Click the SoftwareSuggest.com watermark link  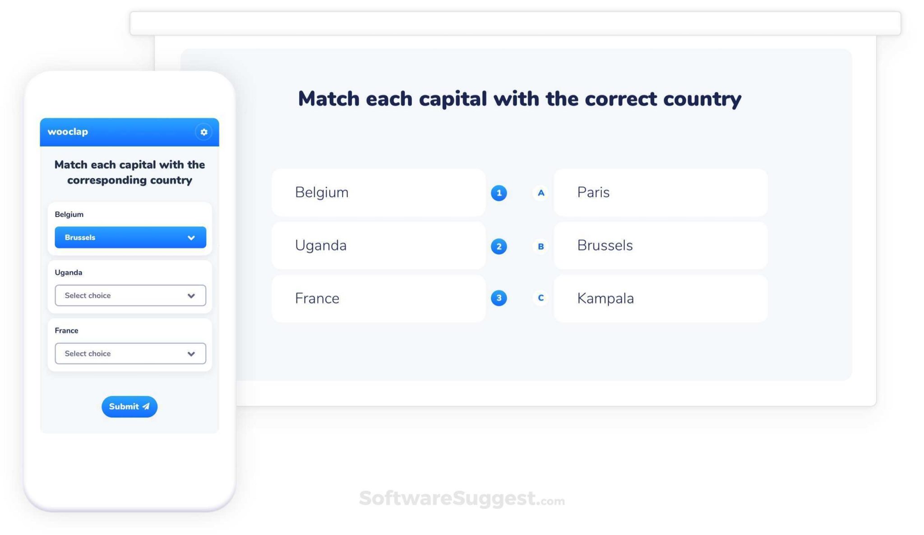[x=462, y=499]
